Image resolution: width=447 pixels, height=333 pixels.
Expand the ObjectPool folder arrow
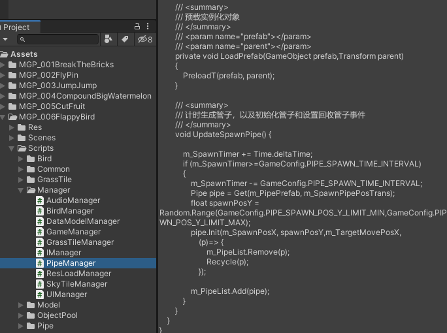[x=21, y=315]
